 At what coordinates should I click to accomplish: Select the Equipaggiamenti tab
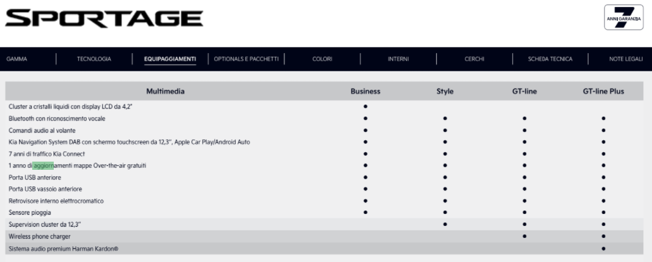170,59
